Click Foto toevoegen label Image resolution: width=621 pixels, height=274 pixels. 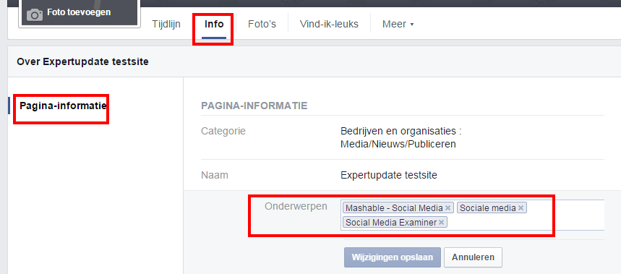click(x=79, y=12)
